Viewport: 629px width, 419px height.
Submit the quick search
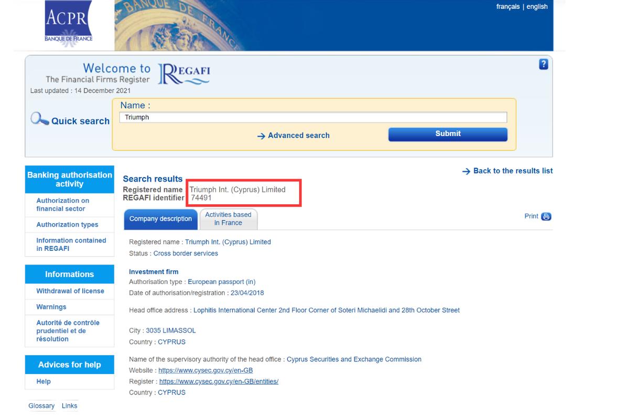448,134
